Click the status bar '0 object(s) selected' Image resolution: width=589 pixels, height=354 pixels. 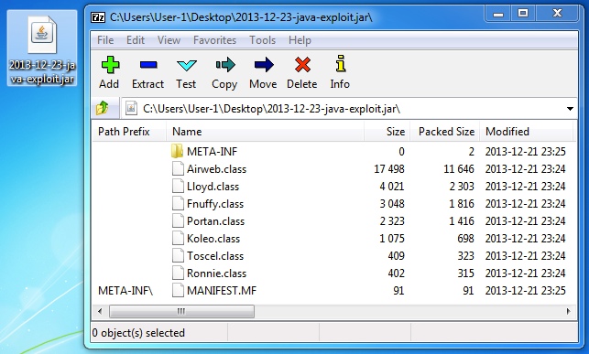tap(138, 333)
